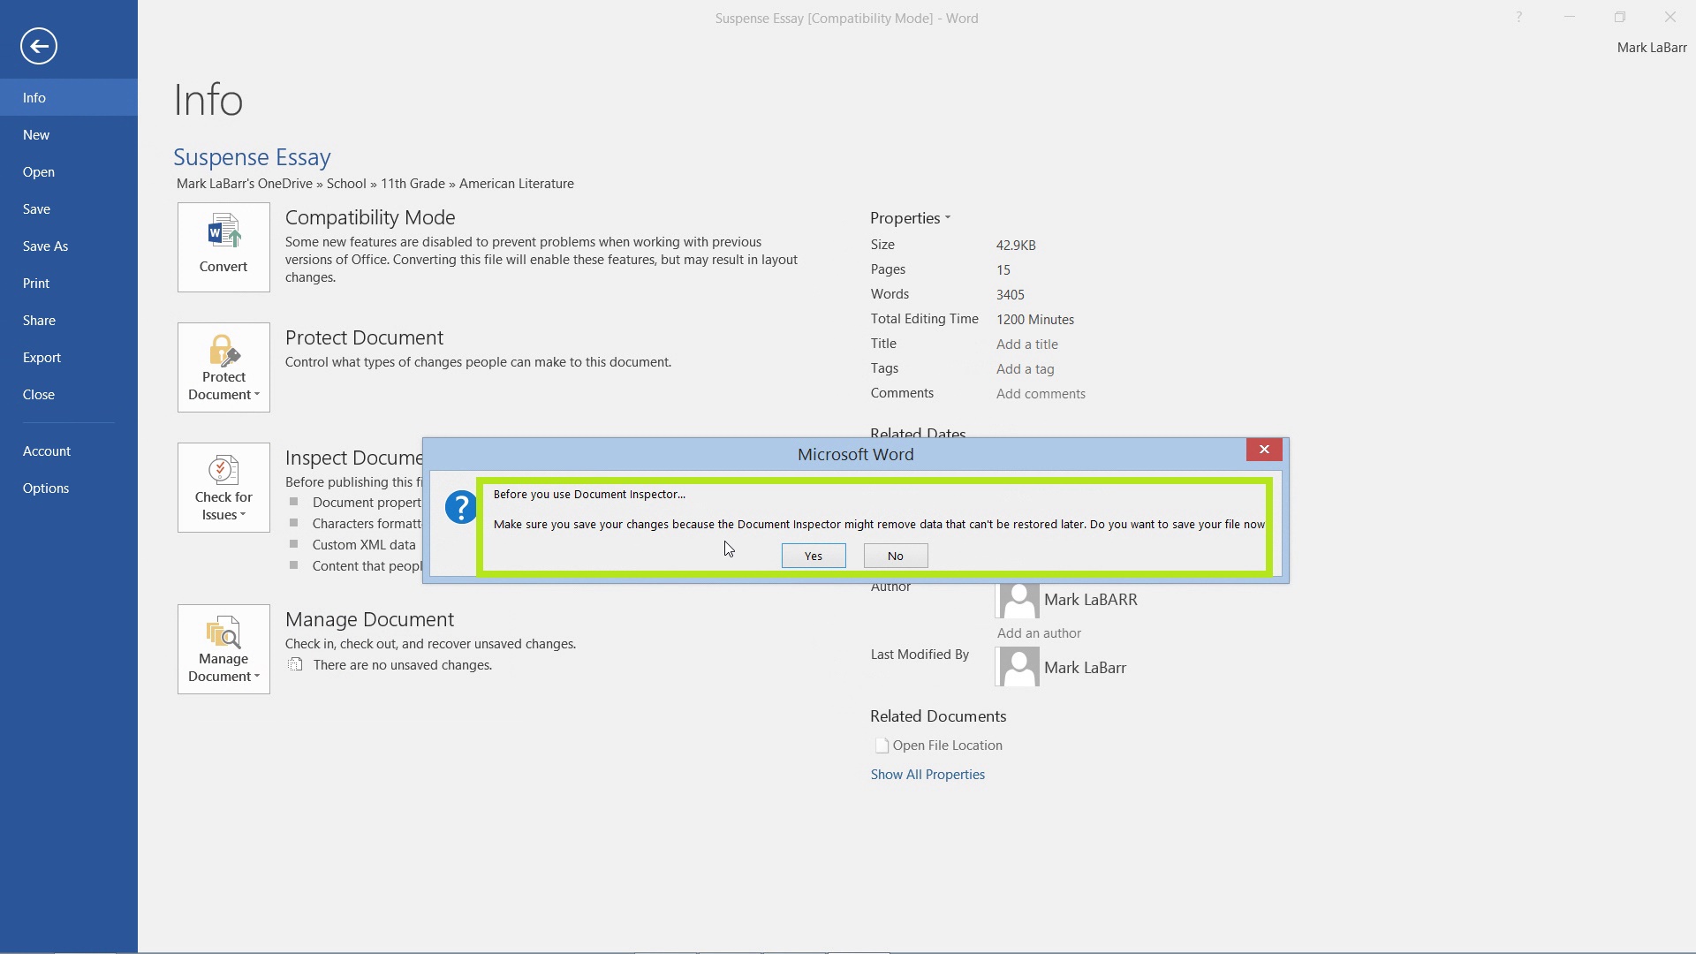Open the Check for Issues dropdown
1696x954 pixels.
[x=223, y=488]
